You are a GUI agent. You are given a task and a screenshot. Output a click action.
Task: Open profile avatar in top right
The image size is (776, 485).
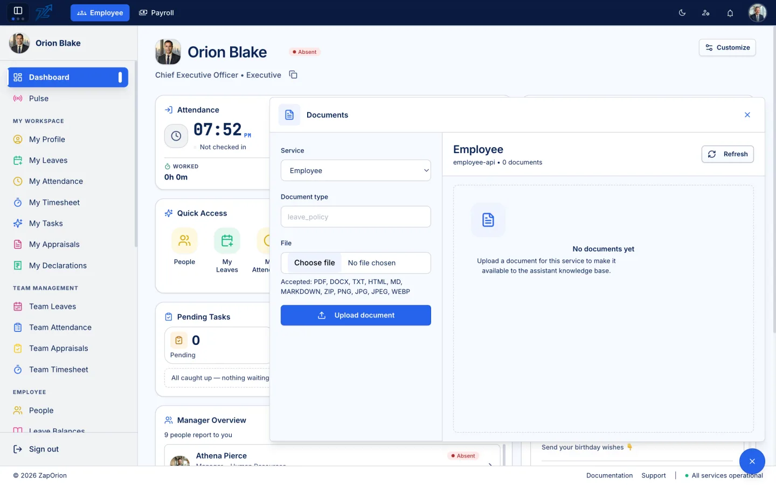click(757, 12)
